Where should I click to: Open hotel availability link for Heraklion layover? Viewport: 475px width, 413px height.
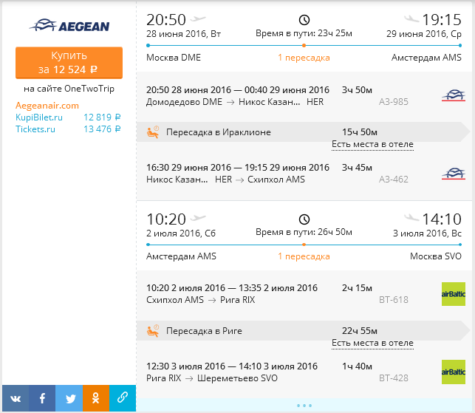372,144
